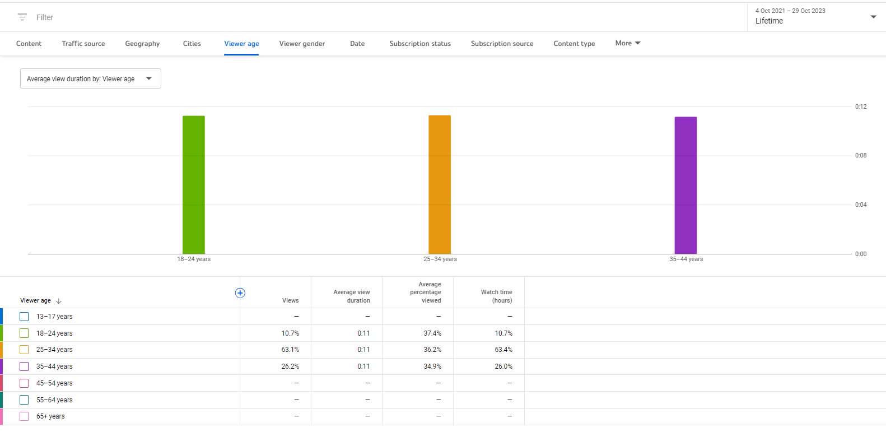Open the Cities tab
This screenshot has height=441, width=886.
tap(192, 44)
